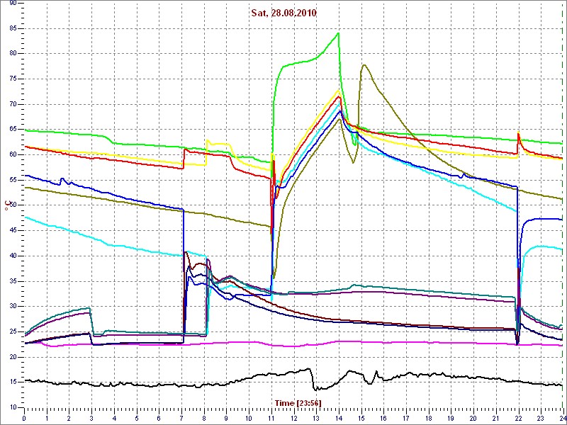Pick the hour 7 label on time axis
Image resolution: width=567 pixels, height=425 pixels.
[181, 417]
